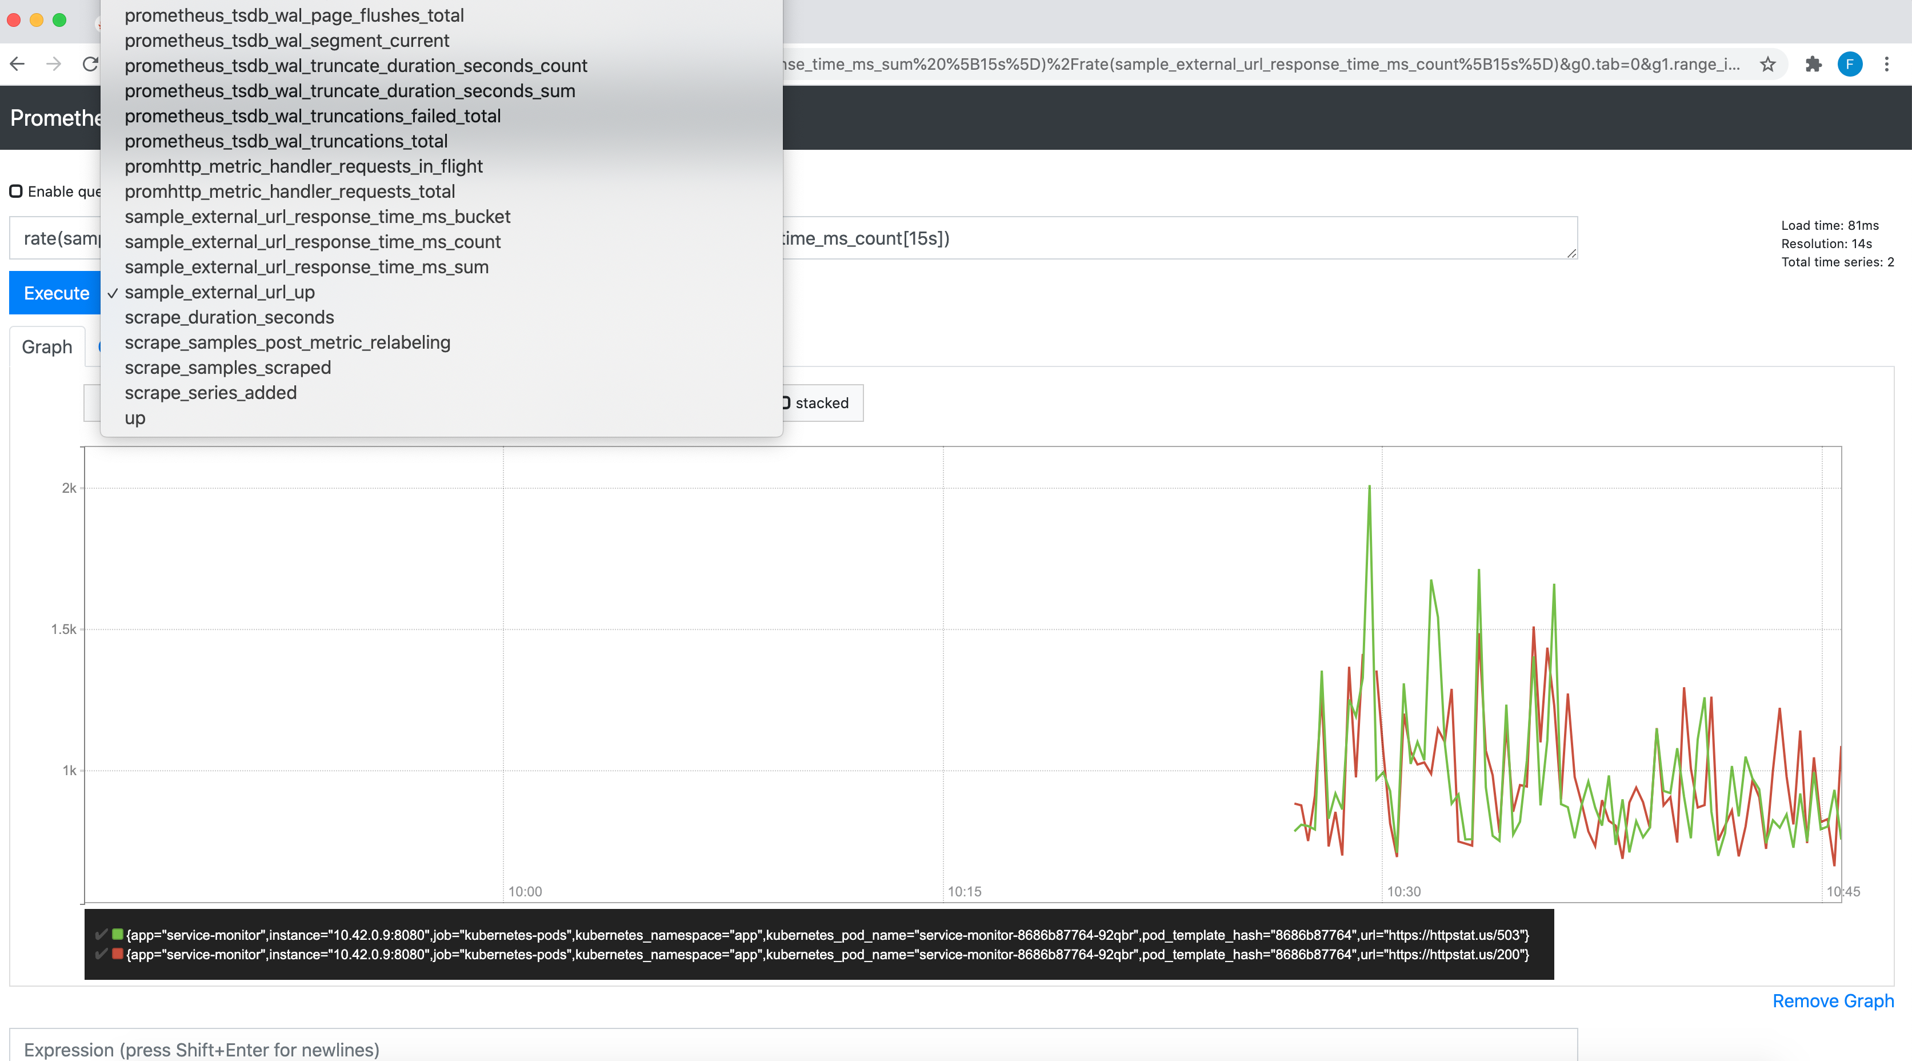This screenshot has width=1912, height=1061.
Task: Choose scrape_duration_seconds metric option
Action: click(229, 317)
